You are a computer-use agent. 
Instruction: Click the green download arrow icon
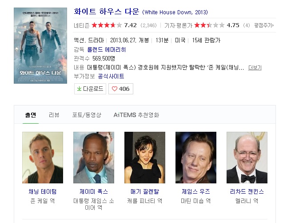pyautogui.click(x=79, y=89)
